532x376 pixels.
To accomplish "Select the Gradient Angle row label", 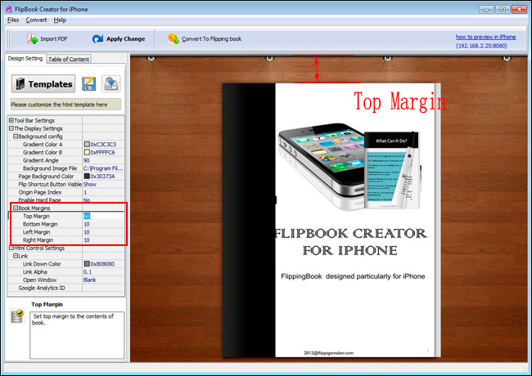I will click(x=41, y=160).
